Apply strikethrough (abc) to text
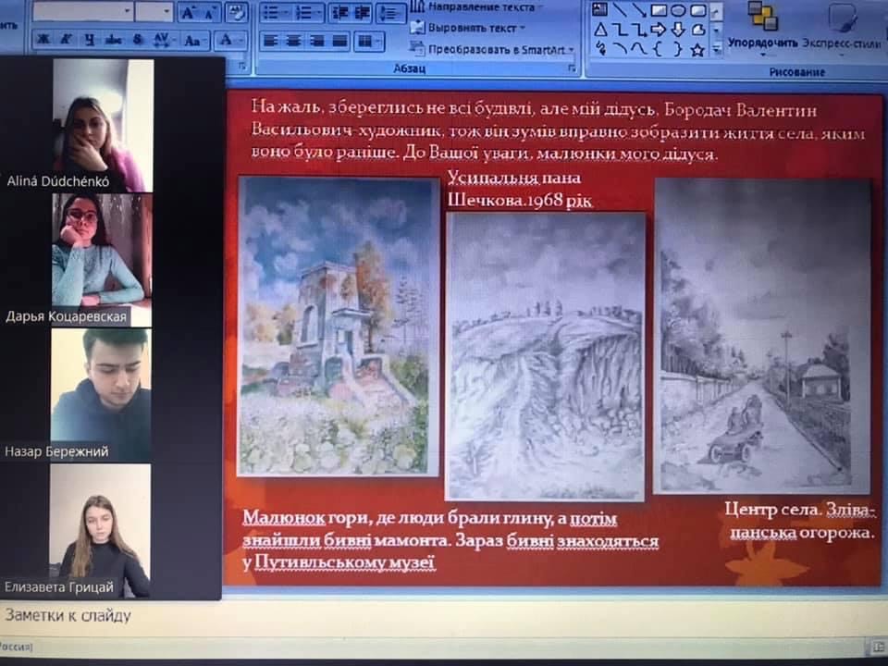 pyautogui.click(x=114, y=40)
